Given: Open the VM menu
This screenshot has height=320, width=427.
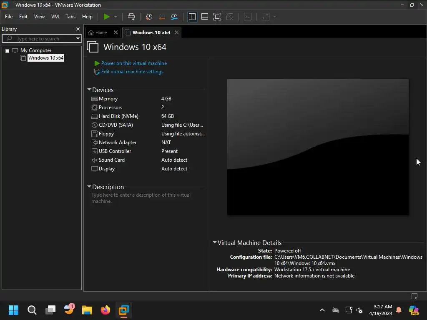Looking at the screenshot, I should tap(55, 17).
